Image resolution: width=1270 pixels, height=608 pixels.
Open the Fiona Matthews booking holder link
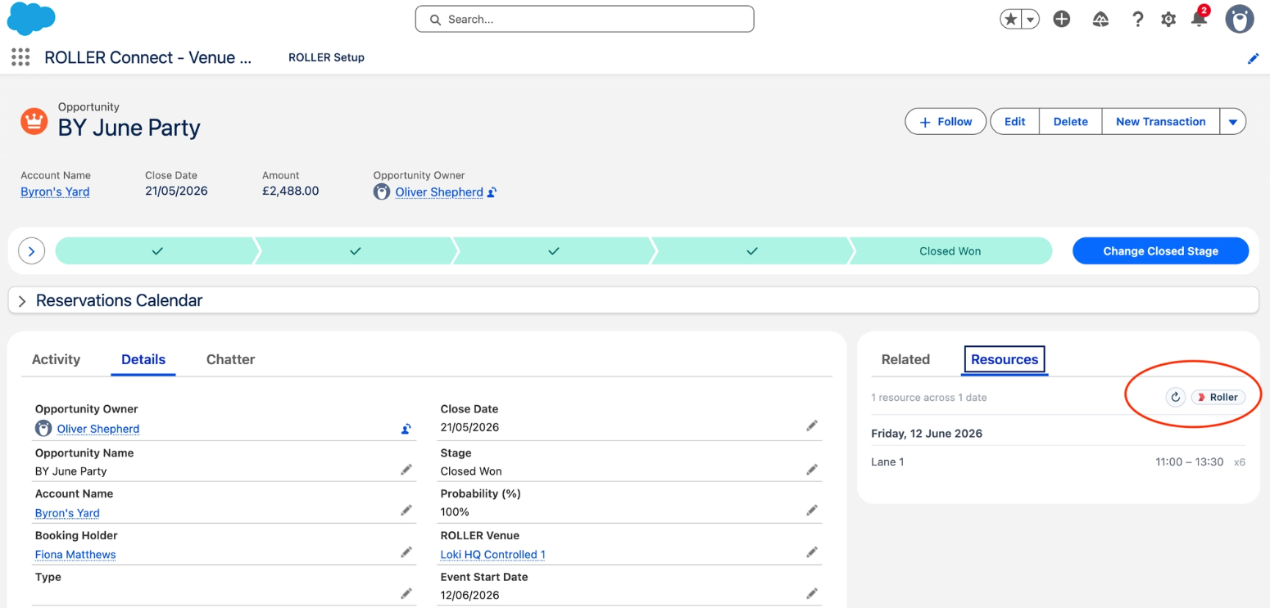click(75, 555)
